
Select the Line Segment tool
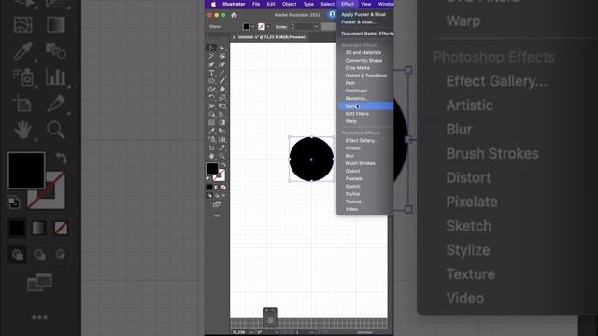pos(222,73)
